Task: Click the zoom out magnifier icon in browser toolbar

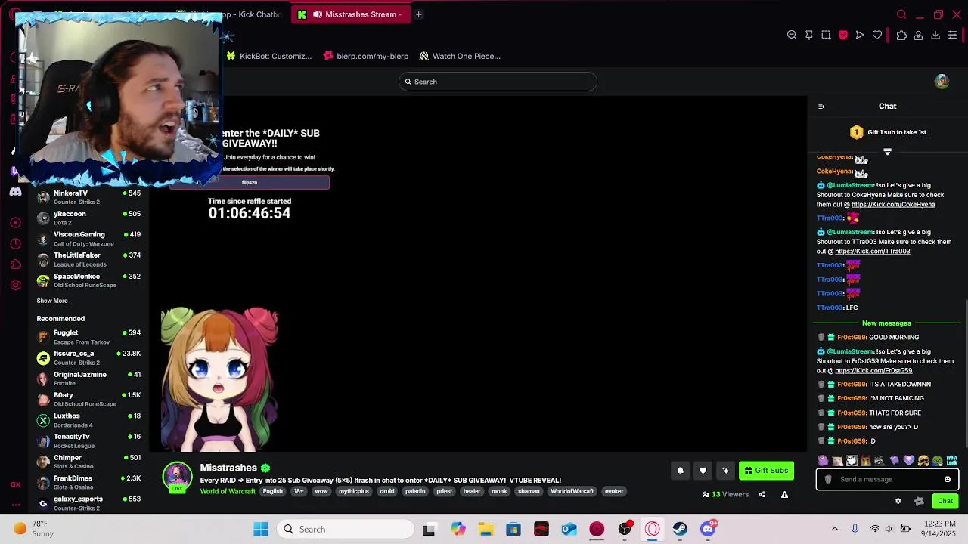Action: tap(792, 35)
